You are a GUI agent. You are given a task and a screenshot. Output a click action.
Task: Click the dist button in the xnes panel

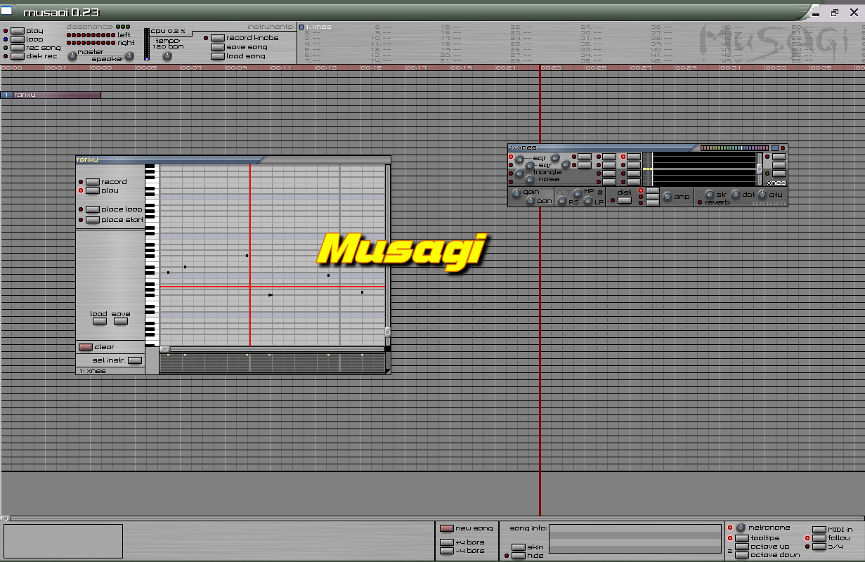click(x=625, y=200)
